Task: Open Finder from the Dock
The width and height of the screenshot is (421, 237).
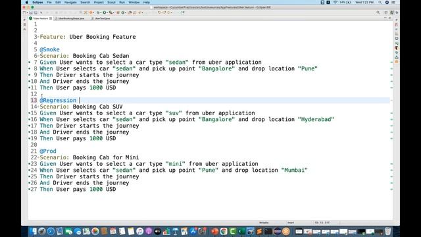Action: [33, 231]
